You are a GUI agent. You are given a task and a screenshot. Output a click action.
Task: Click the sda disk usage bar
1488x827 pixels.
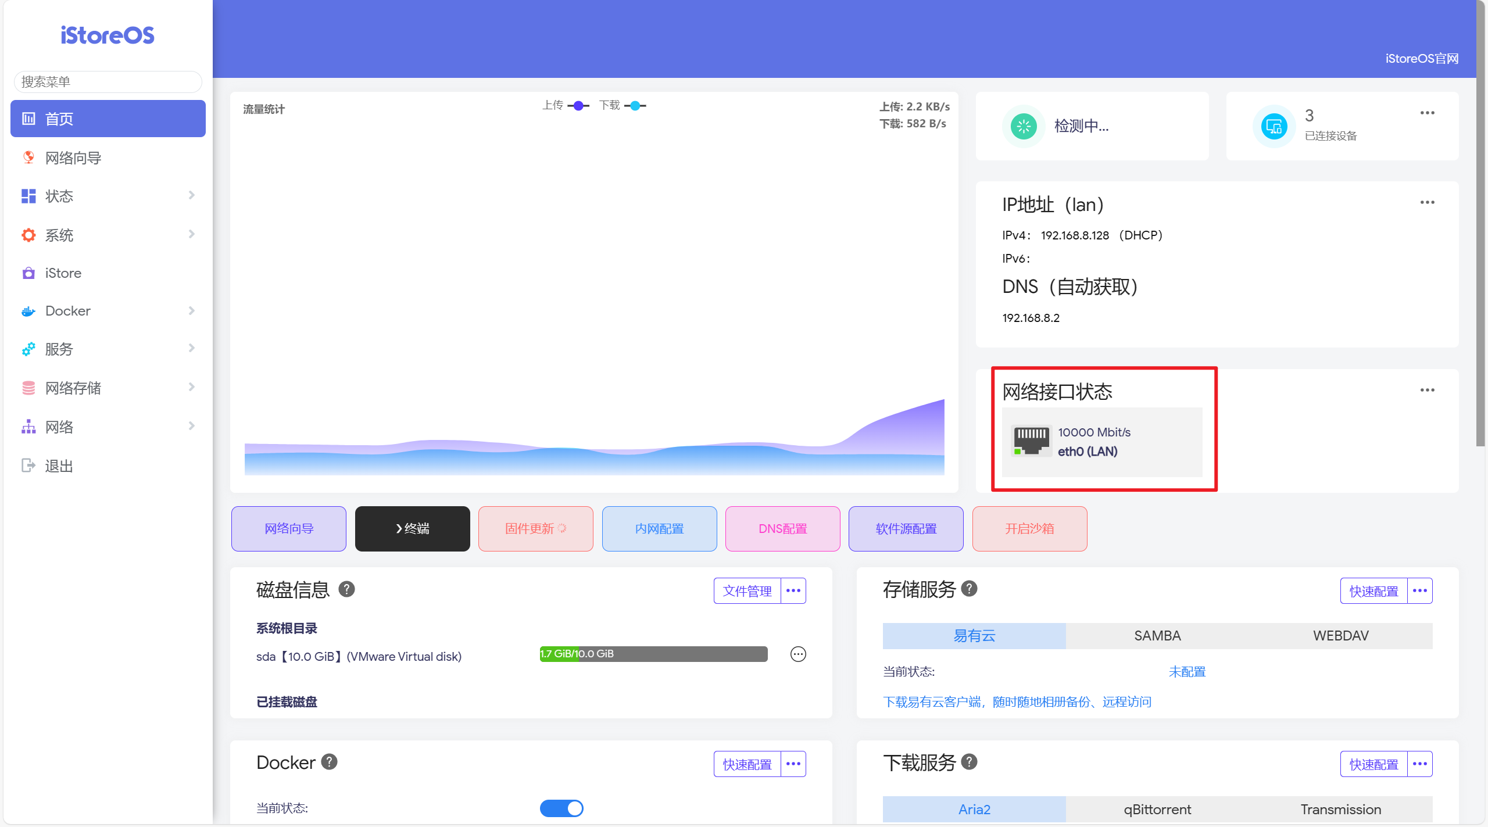click(653, 654)
